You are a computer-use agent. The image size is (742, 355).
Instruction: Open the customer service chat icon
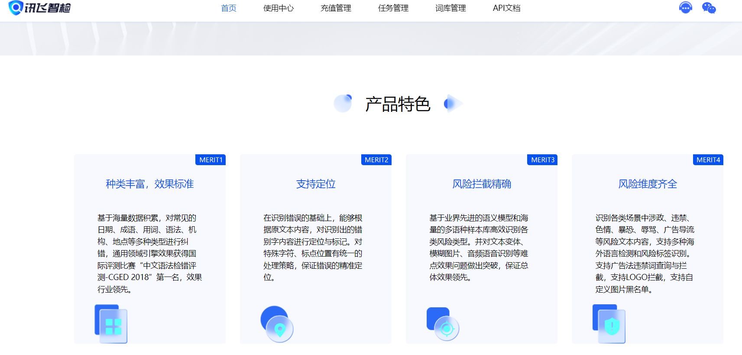pyautogui.click(x=685, y=8)
